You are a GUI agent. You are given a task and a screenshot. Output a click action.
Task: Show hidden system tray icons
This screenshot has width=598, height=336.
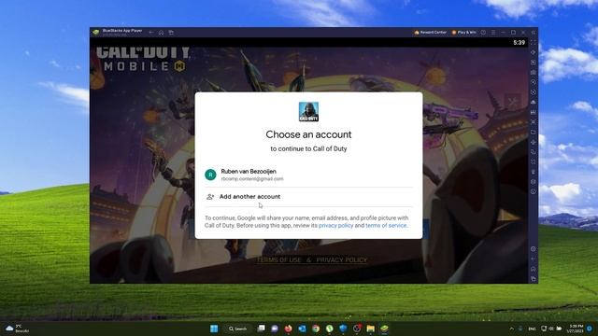click(x=511, y=329)
